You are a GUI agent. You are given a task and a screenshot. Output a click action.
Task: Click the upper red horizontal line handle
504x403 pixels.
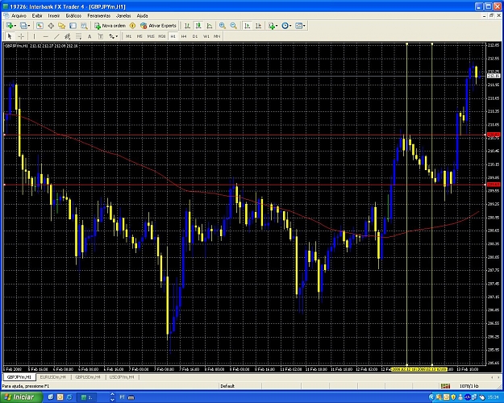coord(5,135)
